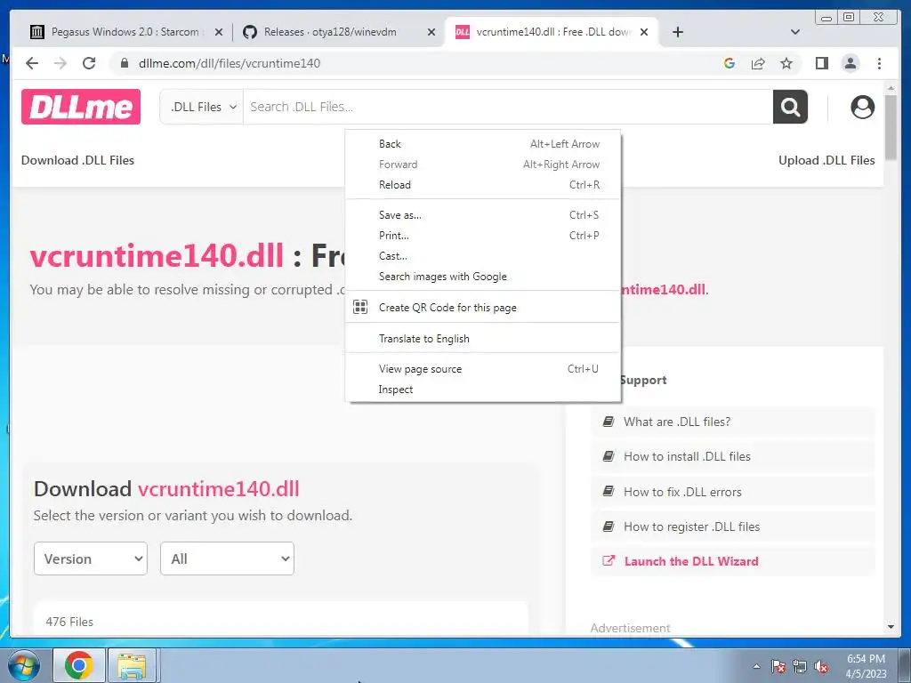
Task: Choose Cast... in the context menu
Action: pos(483,255)
